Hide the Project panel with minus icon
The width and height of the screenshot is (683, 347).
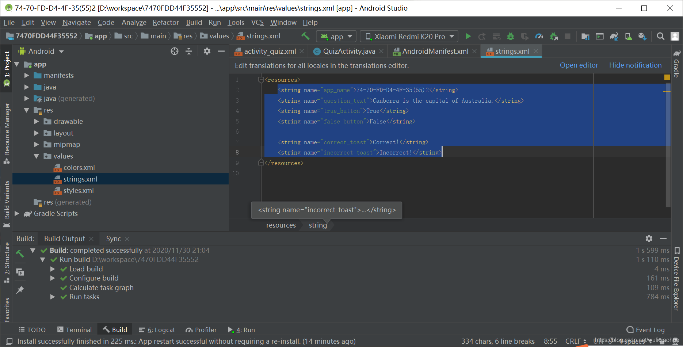pos(221,51)
